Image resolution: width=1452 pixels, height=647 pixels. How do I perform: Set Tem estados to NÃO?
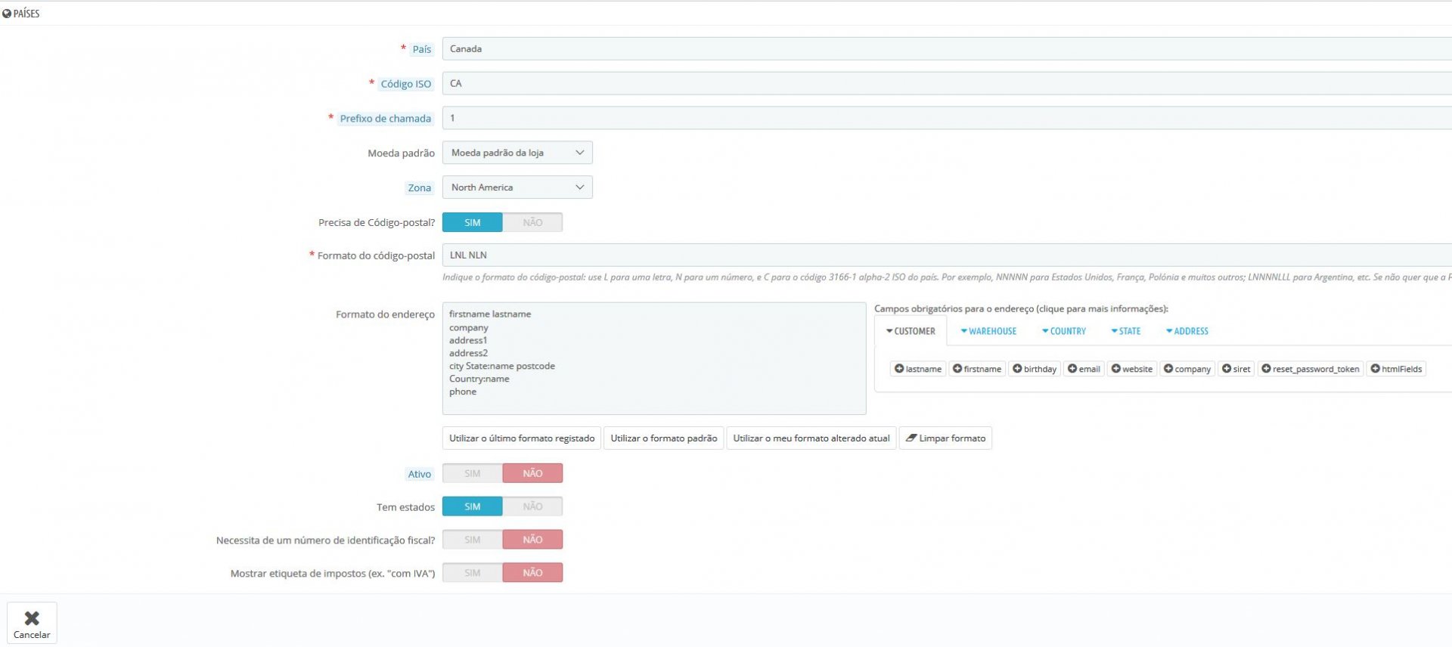tap(532, 506)
